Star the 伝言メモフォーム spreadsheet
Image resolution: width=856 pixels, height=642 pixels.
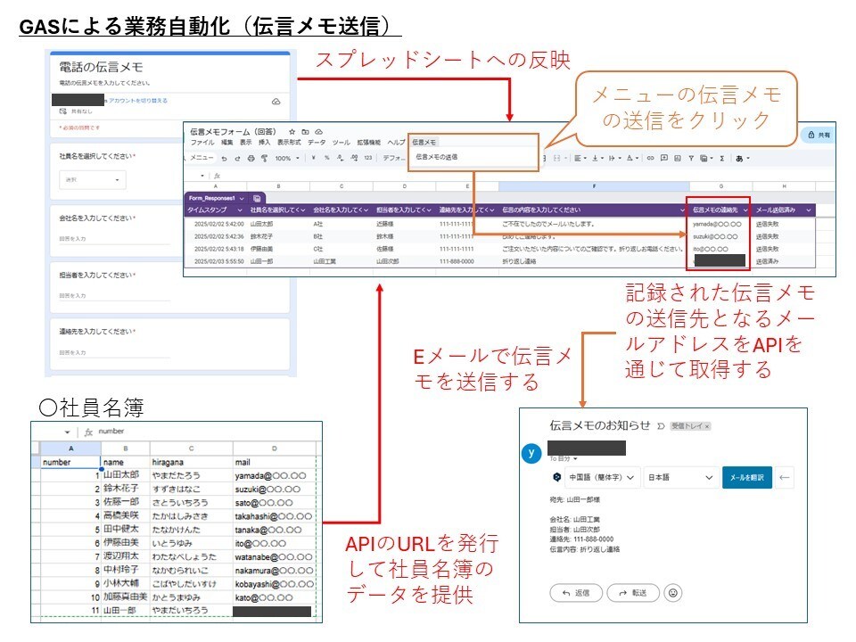tap(292, 132)
